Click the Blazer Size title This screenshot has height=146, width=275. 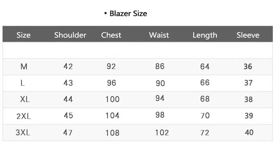click(128, 14)
